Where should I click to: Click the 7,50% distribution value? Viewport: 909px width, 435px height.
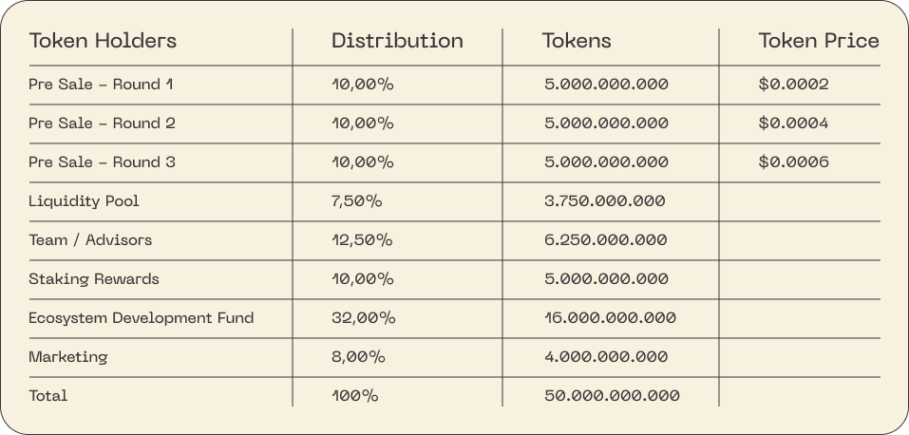(358, 201)
